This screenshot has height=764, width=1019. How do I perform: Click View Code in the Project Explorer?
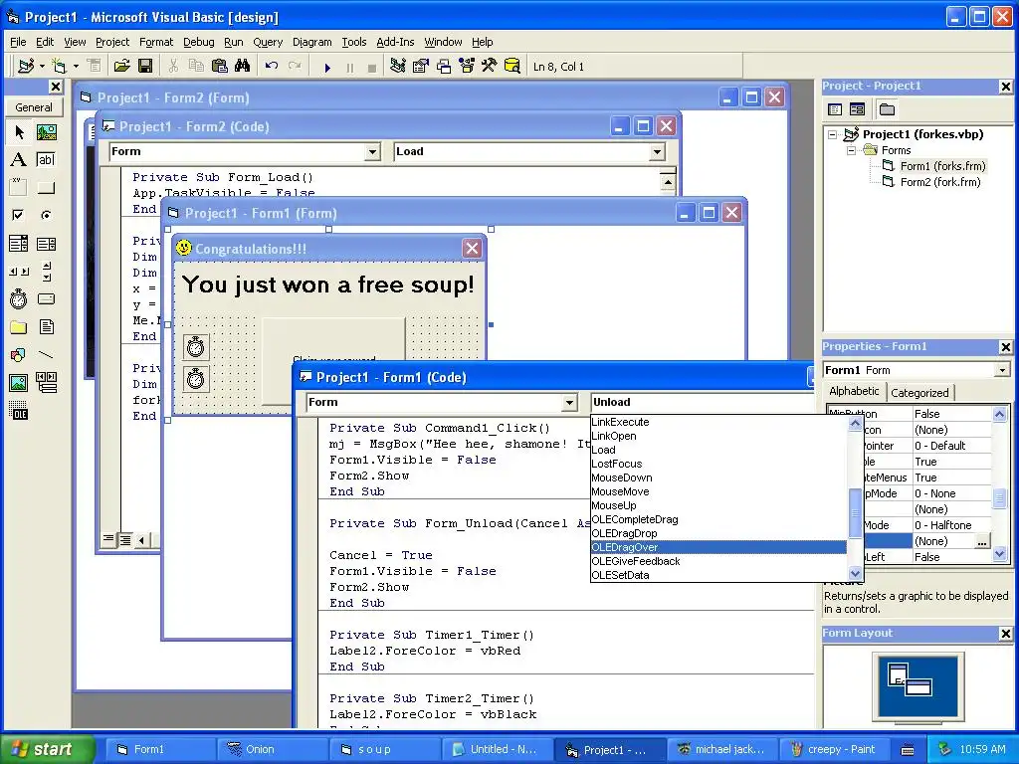pos(835,109)
